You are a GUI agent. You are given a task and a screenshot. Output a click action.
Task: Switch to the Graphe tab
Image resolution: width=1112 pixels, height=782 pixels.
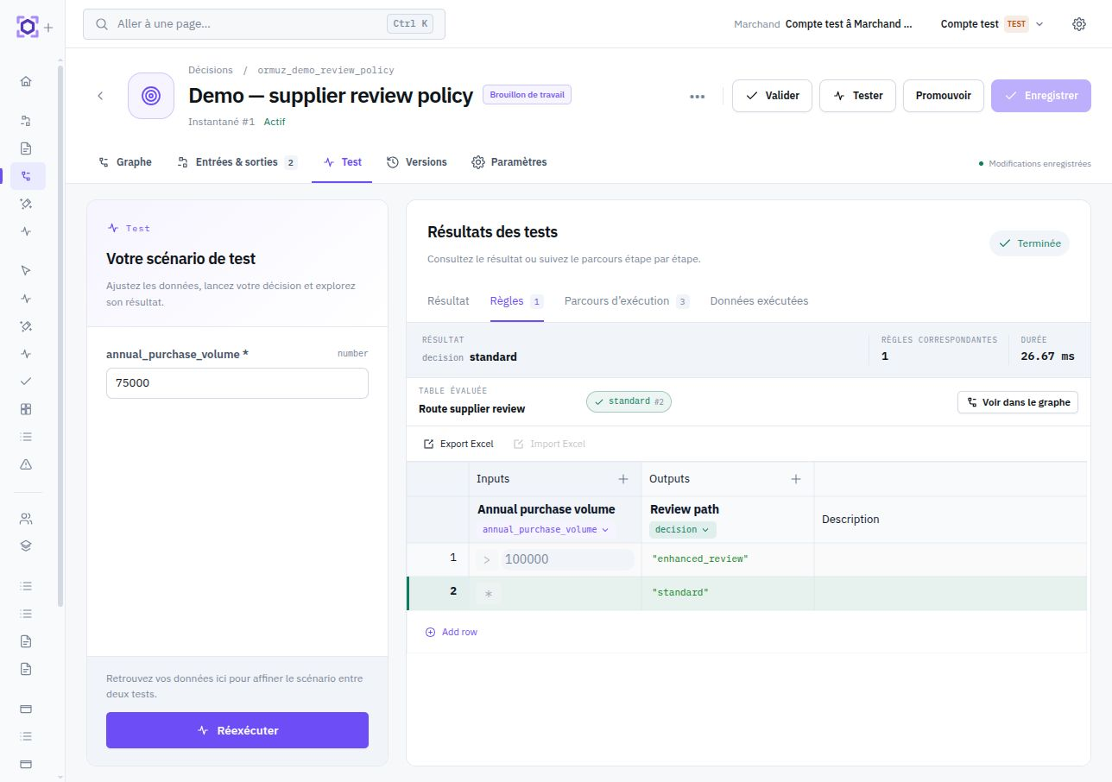tap(125, 162)
